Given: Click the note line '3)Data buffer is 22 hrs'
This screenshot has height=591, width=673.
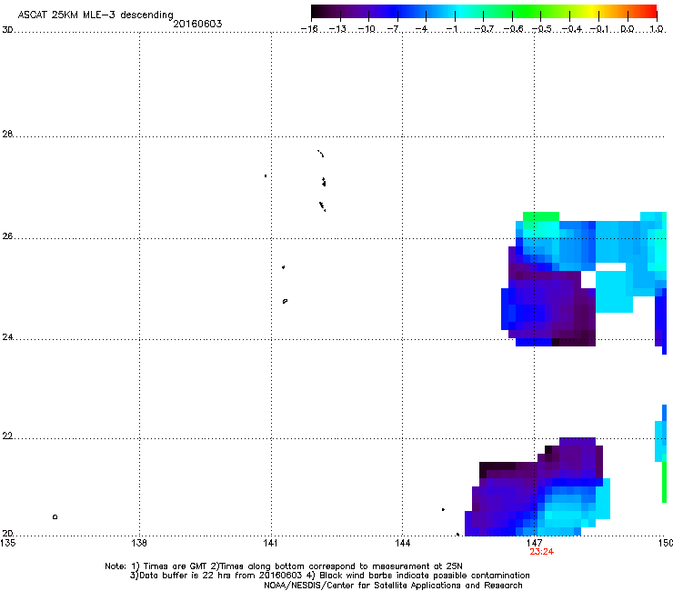Looking at the screenshot, I should coord(329,576).
